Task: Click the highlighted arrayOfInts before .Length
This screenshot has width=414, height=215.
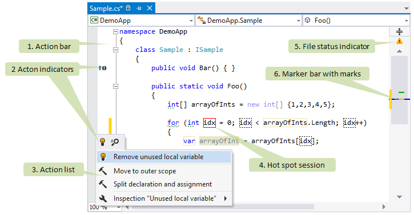Action: coord(285,123)
